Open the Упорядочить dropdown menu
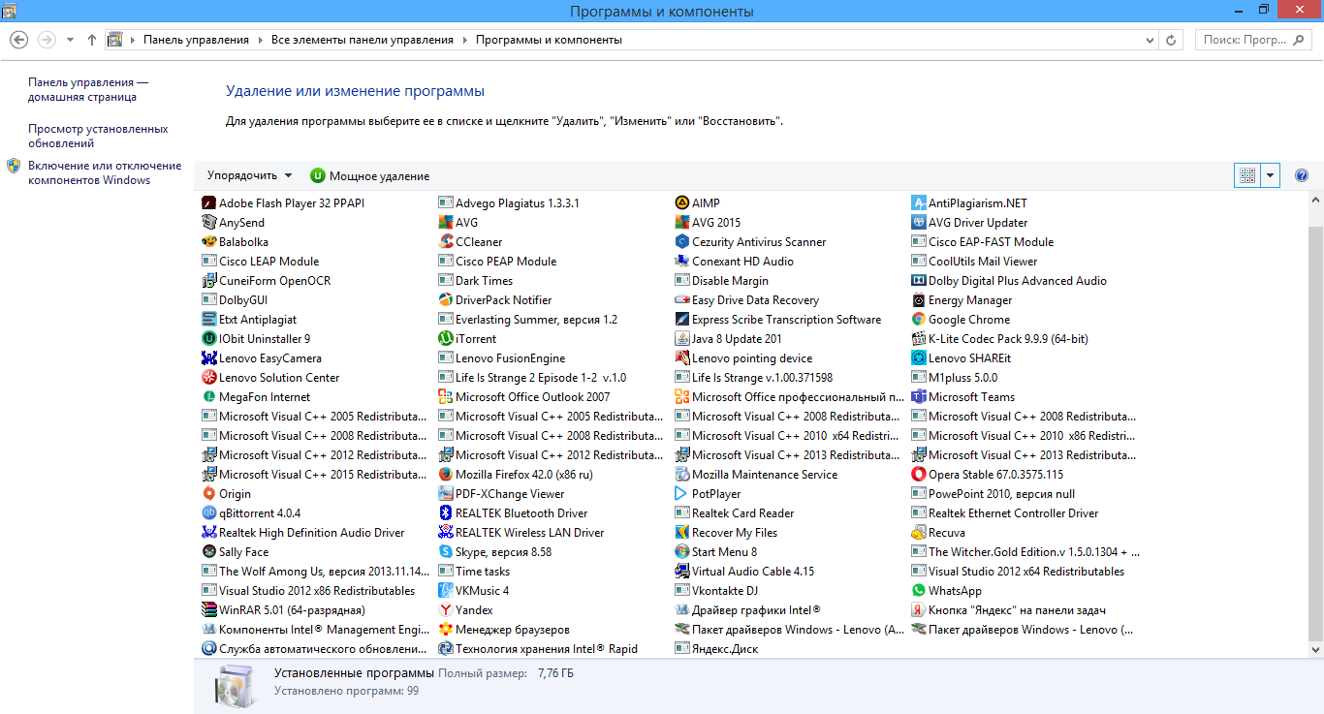The image size is (1324, 714). coord(249,175)
